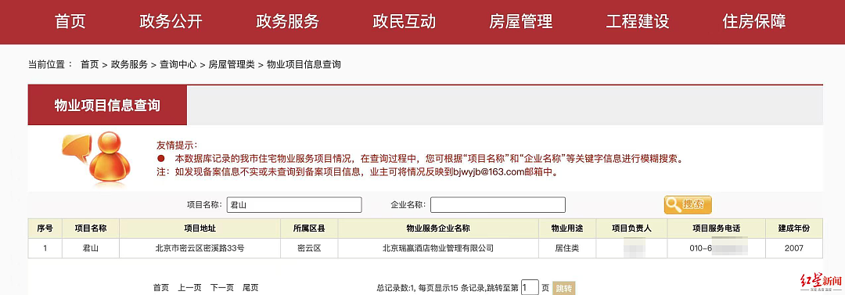Click the 项目负责人 column header
The width and height of the screenshot is (845, 295).
point(631,228)
